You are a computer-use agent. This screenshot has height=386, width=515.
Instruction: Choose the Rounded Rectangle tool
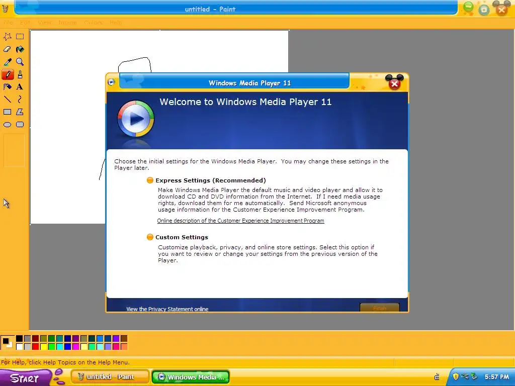pyautogui.click(x=20, y=125)
